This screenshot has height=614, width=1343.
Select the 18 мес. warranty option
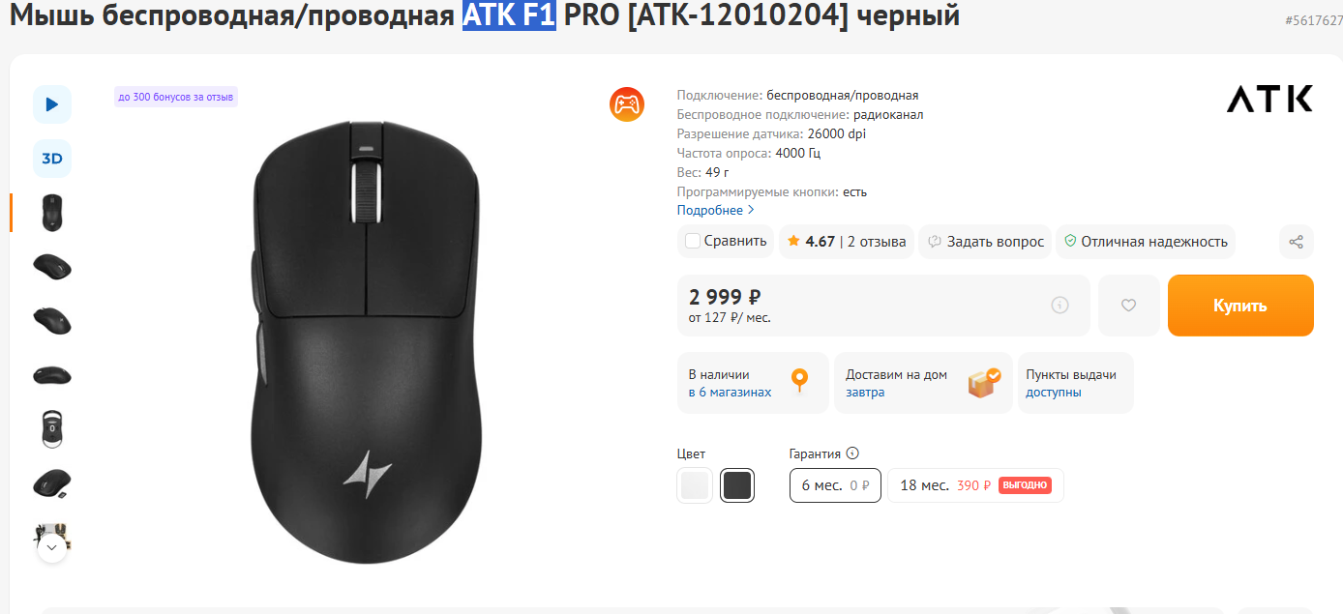point(975,485)
